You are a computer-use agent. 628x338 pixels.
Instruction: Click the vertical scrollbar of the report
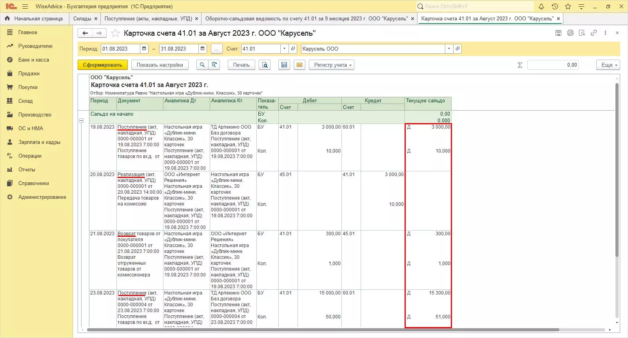(617, 169)
